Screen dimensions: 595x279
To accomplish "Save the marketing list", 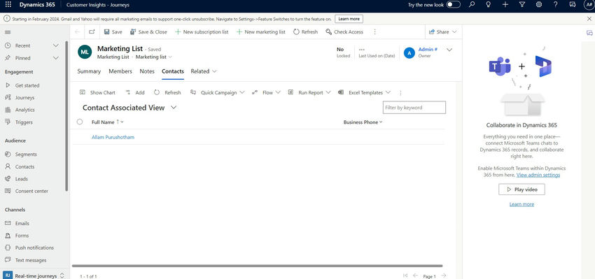I will click(x=113, y=32).
